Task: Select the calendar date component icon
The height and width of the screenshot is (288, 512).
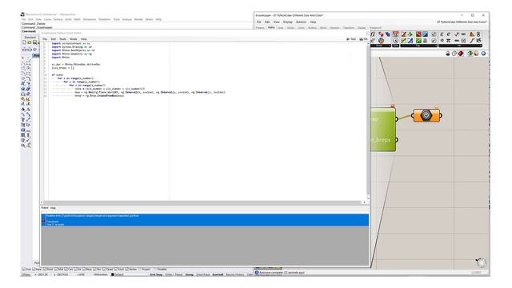Action: (395, 34)
